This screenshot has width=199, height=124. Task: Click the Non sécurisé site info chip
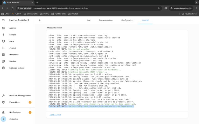tap(24, 8)
